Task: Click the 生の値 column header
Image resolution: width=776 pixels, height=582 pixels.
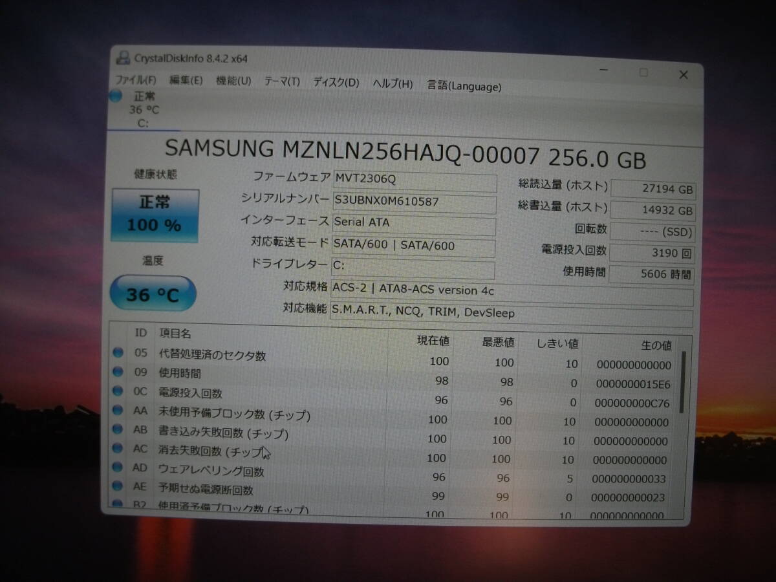Action: pos(656,345)
